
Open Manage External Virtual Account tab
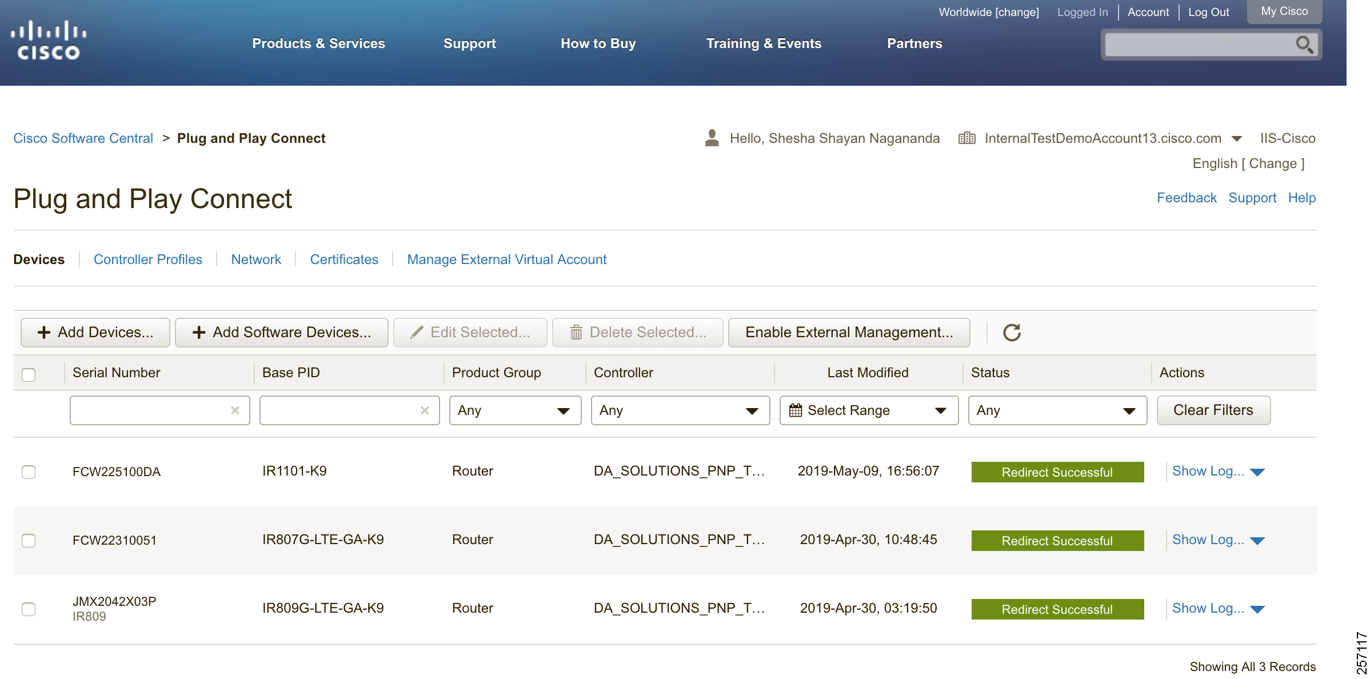(x=506, y=259)
